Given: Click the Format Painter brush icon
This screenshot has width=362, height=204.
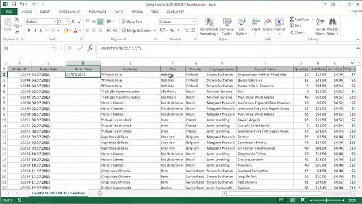Looking at the screenshot, I should [x=16, y=32].
